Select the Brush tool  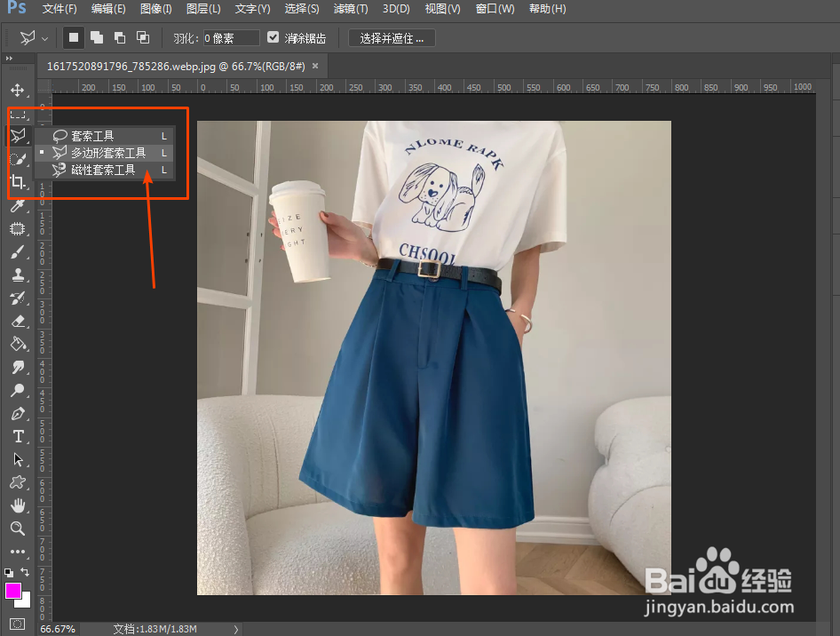18,251
